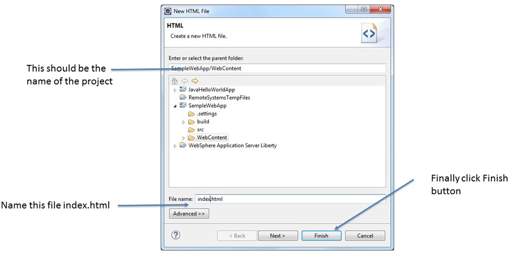Close the New HTML File dialog
This screenshot has width=509, height=256.
tap(381, 10)
